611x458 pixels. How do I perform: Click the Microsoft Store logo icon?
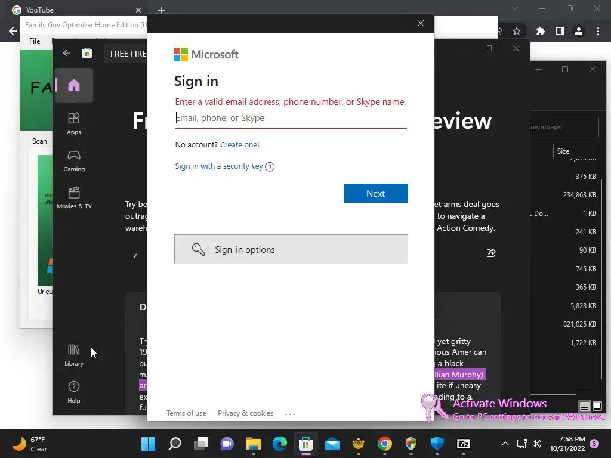87,53
